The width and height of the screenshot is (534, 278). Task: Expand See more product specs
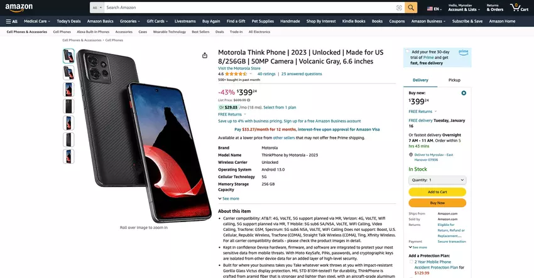pos(229,199)
